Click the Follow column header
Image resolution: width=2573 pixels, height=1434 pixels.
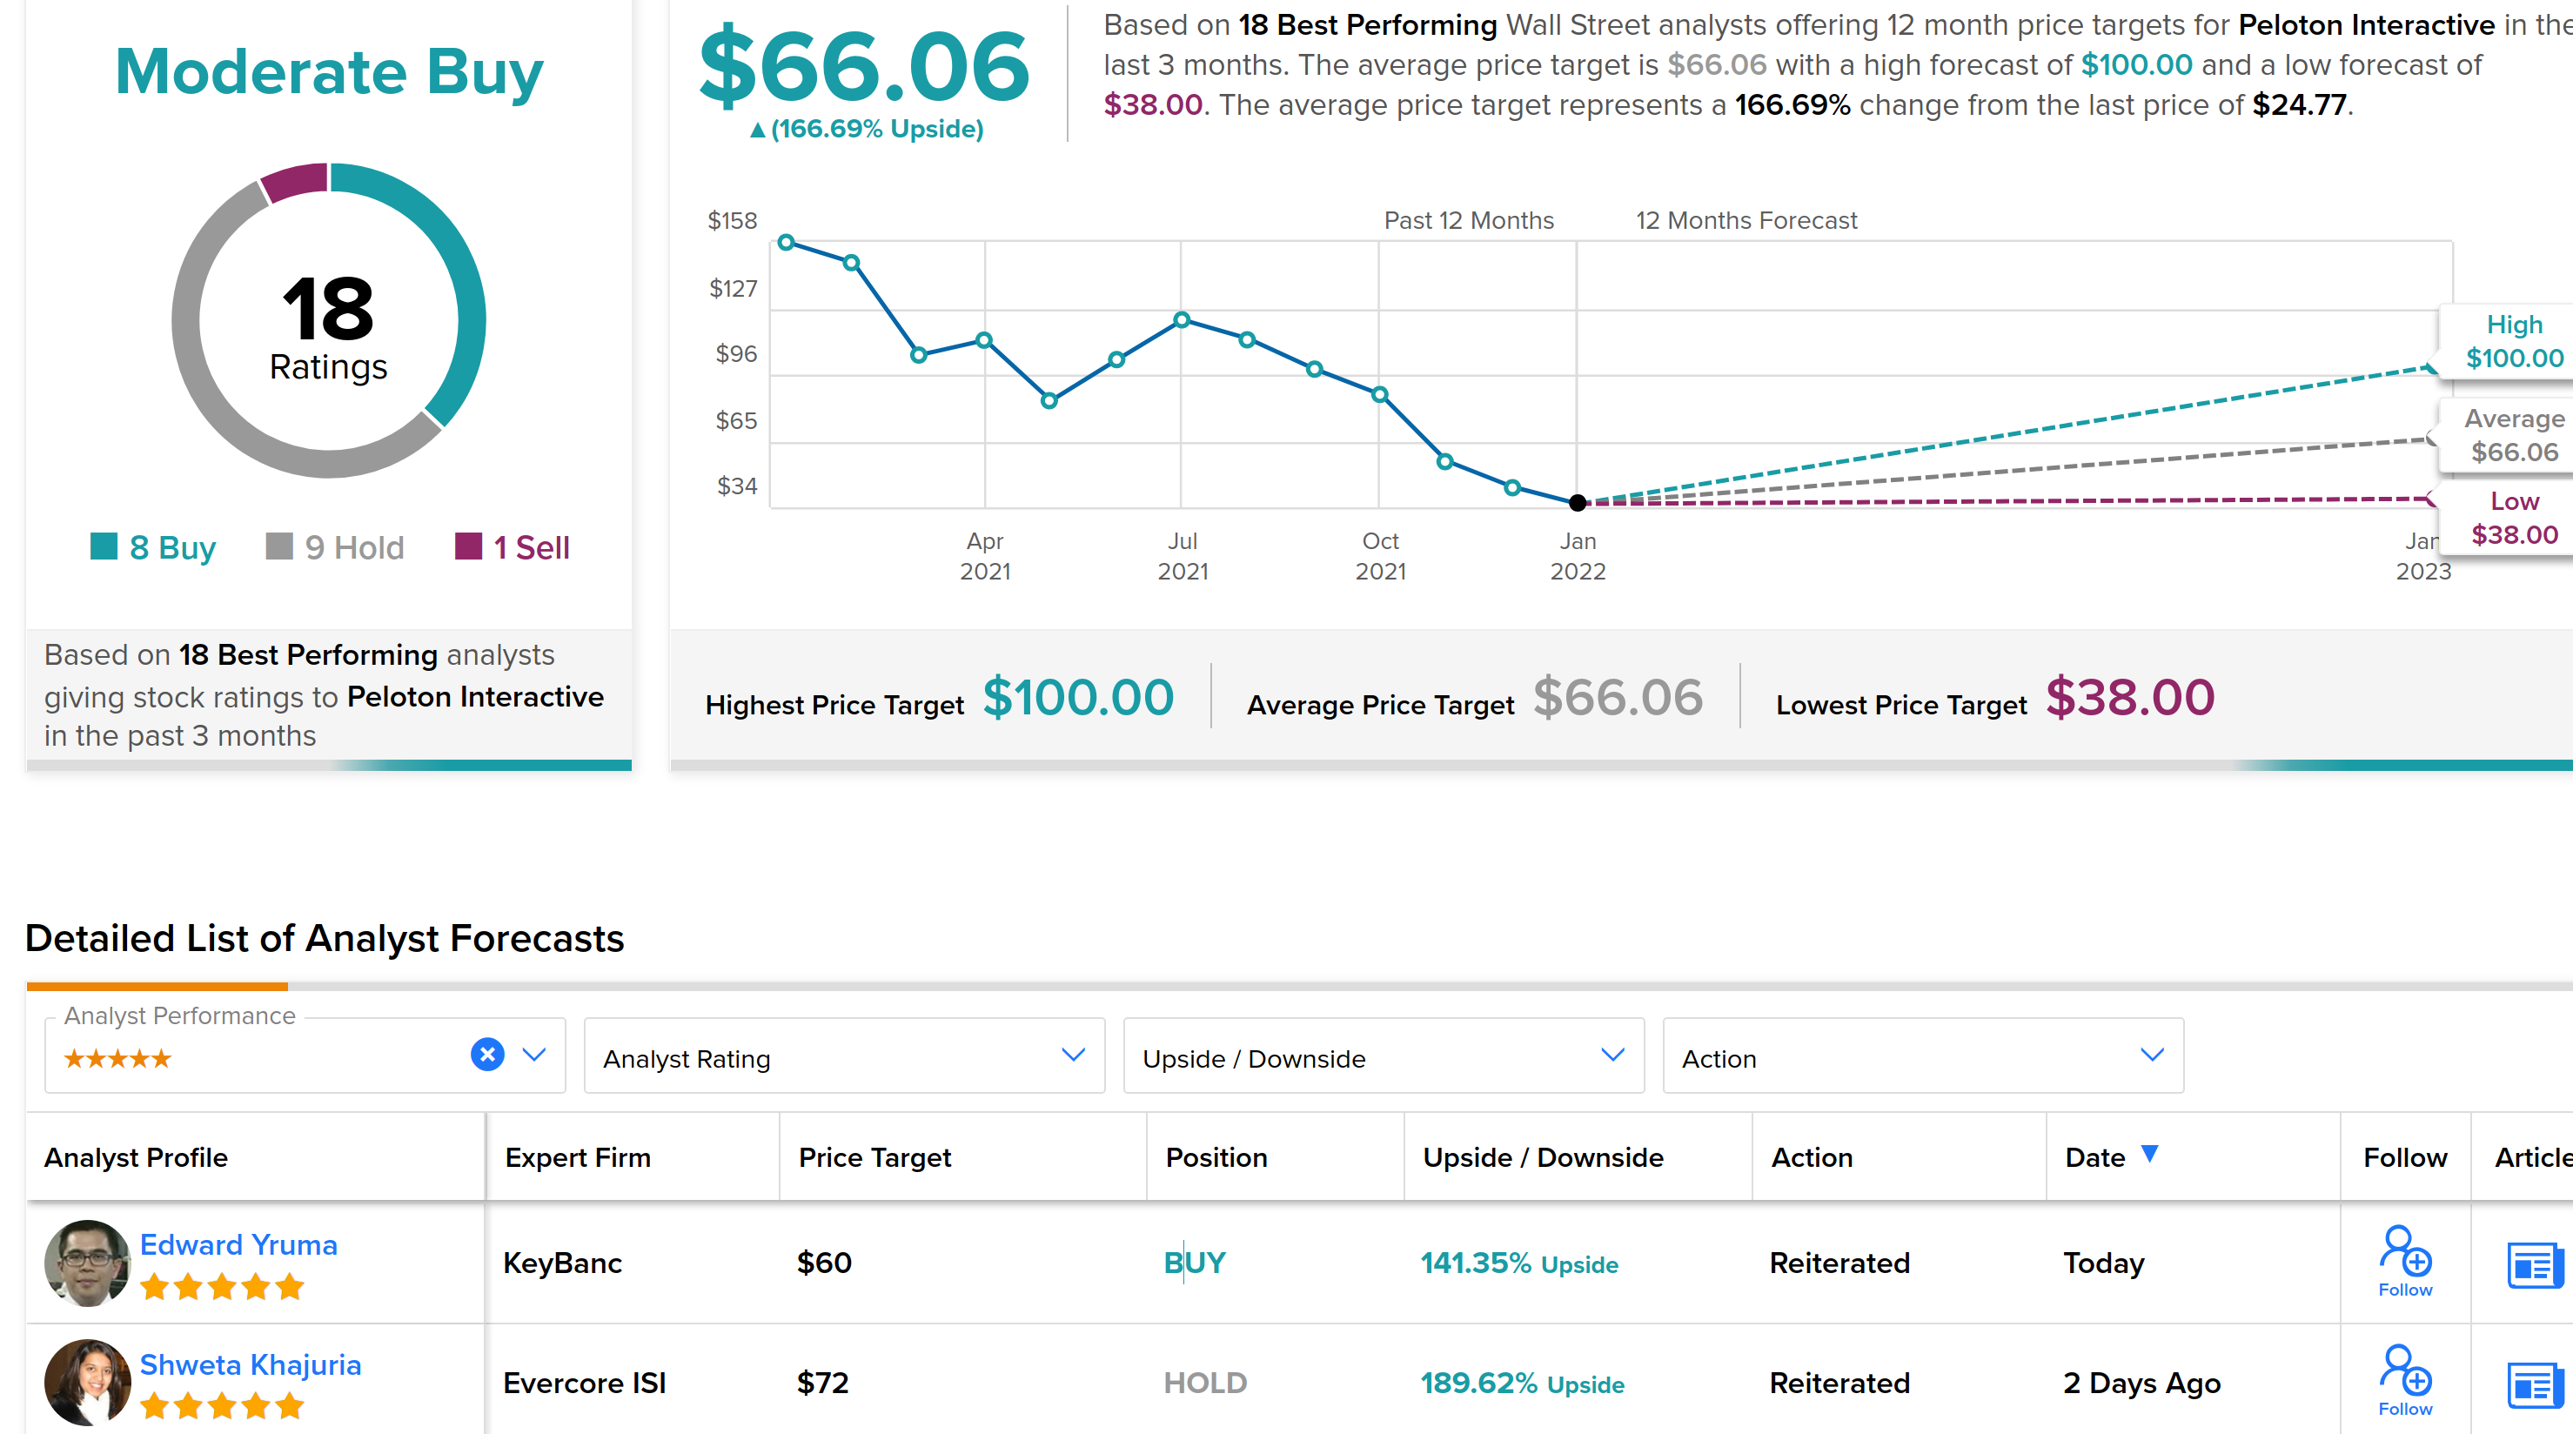coord(2405,1157)
